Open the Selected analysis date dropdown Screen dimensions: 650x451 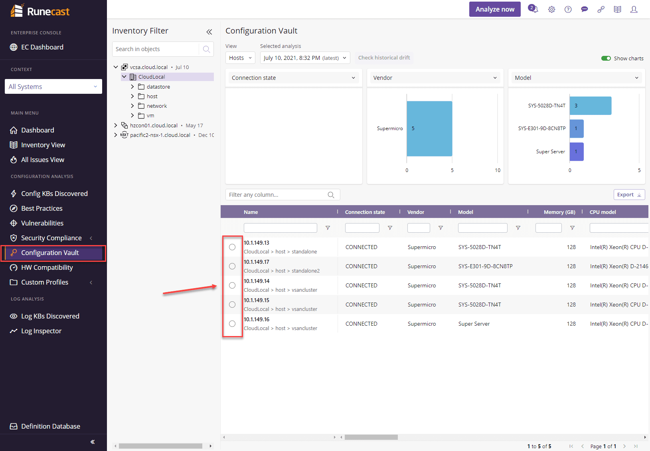point(305,58)
